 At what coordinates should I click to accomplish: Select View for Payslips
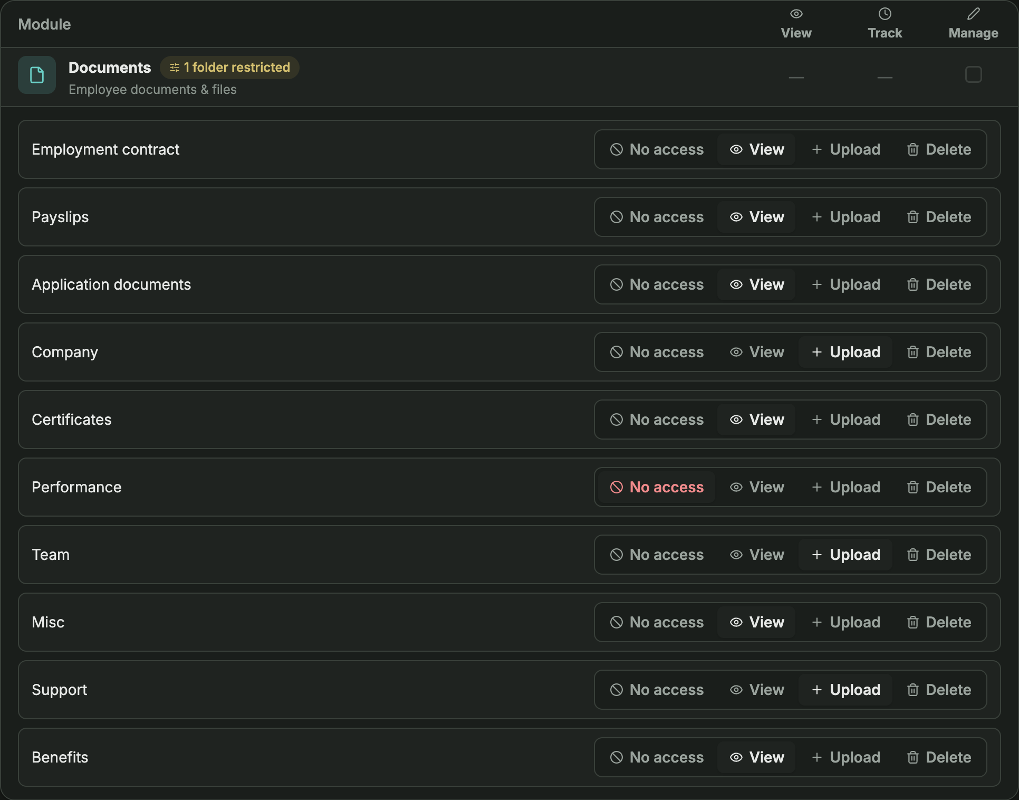[x=756, y=217]
